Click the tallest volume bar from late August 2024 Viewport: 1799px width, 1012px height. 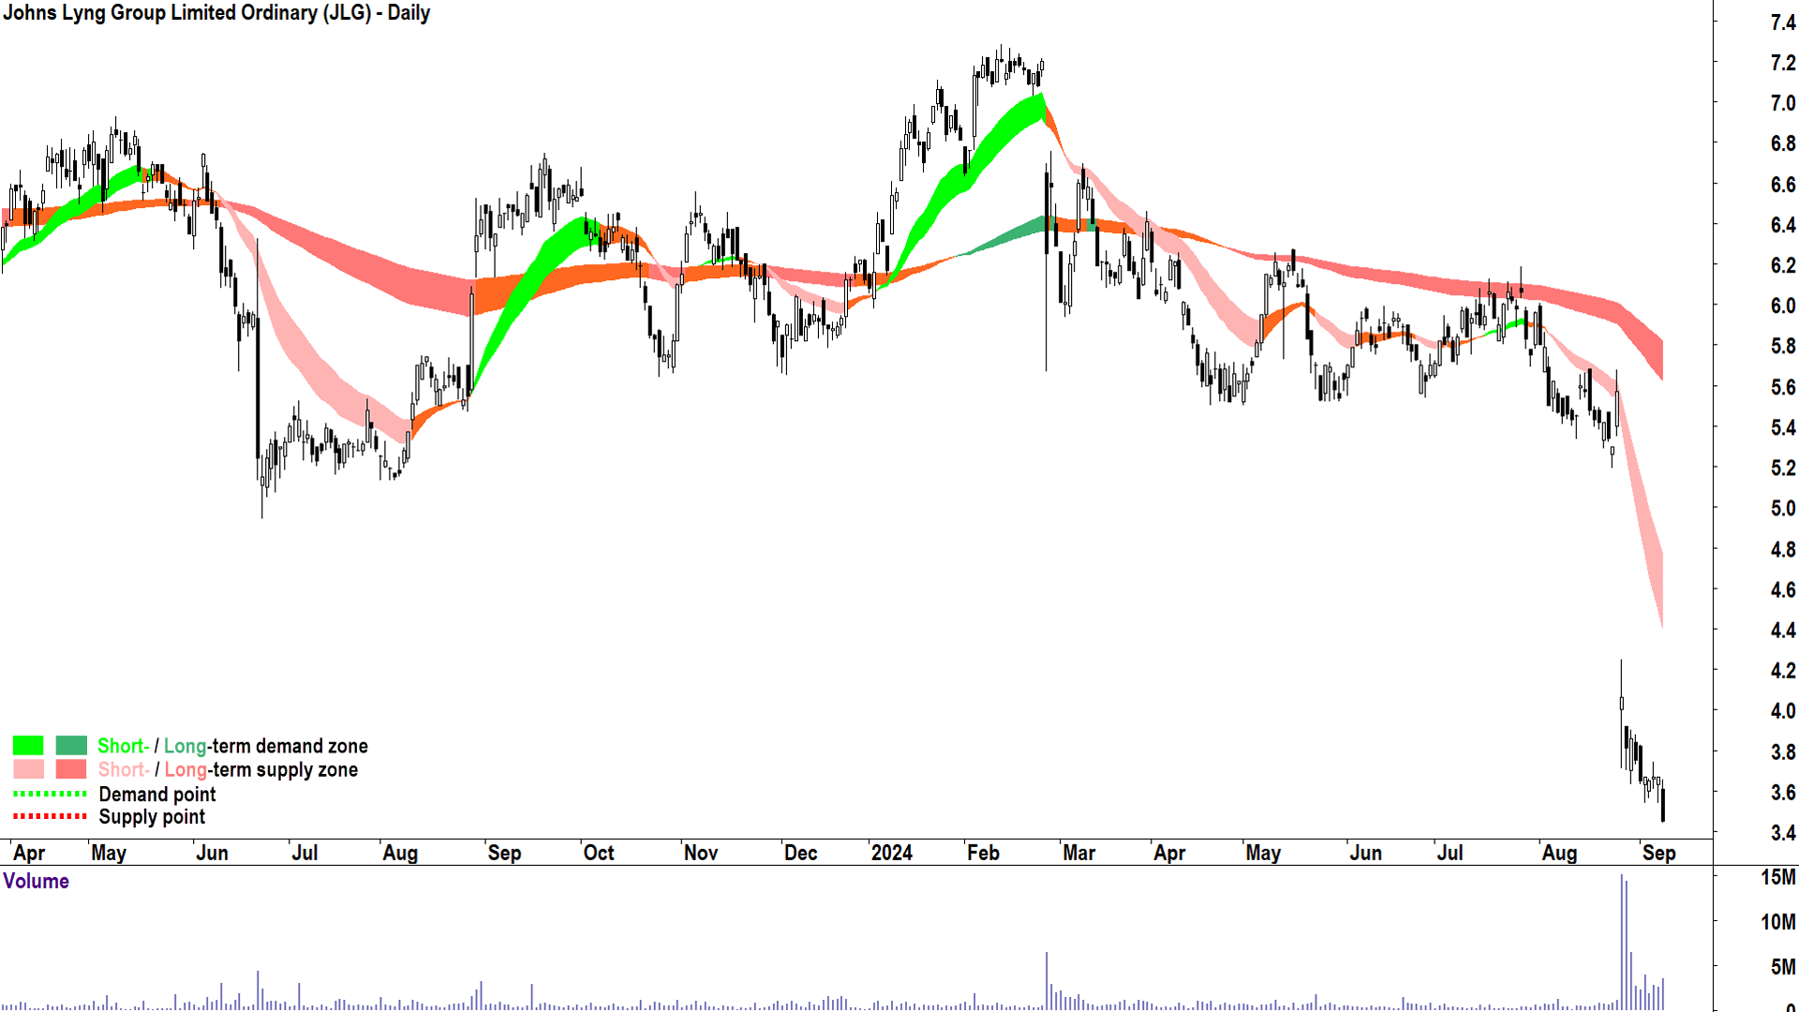pyautogui.click(x=1621, y=941)
